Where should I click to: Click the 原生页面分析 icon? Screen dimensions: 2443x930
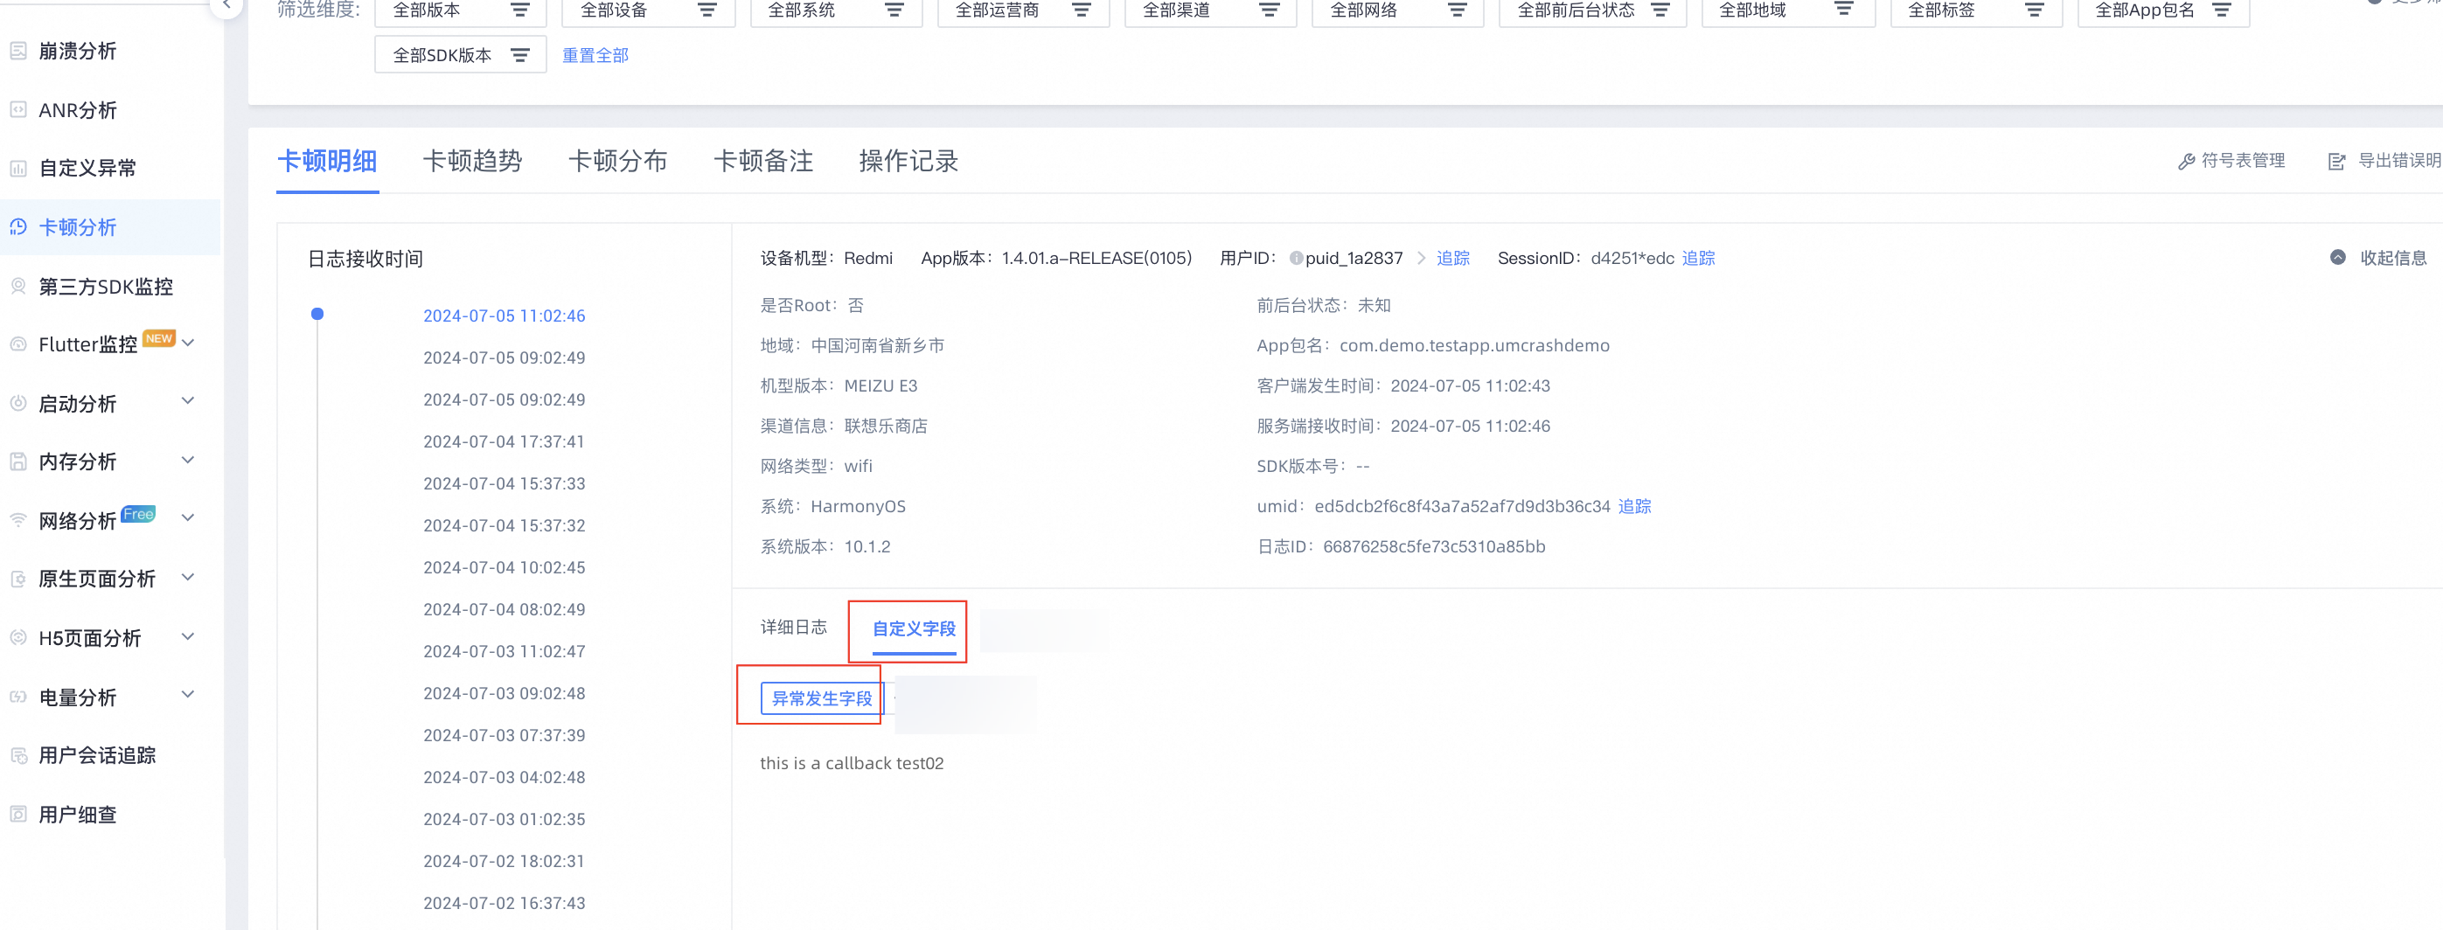pyautogui.click(x=18, y=580)
